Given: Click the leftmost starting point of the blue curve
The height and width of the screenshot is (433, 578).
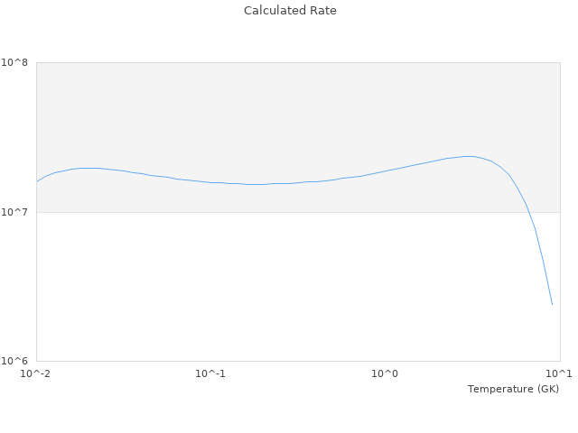Looking at the screenshot, I should (x=37, y=181).
